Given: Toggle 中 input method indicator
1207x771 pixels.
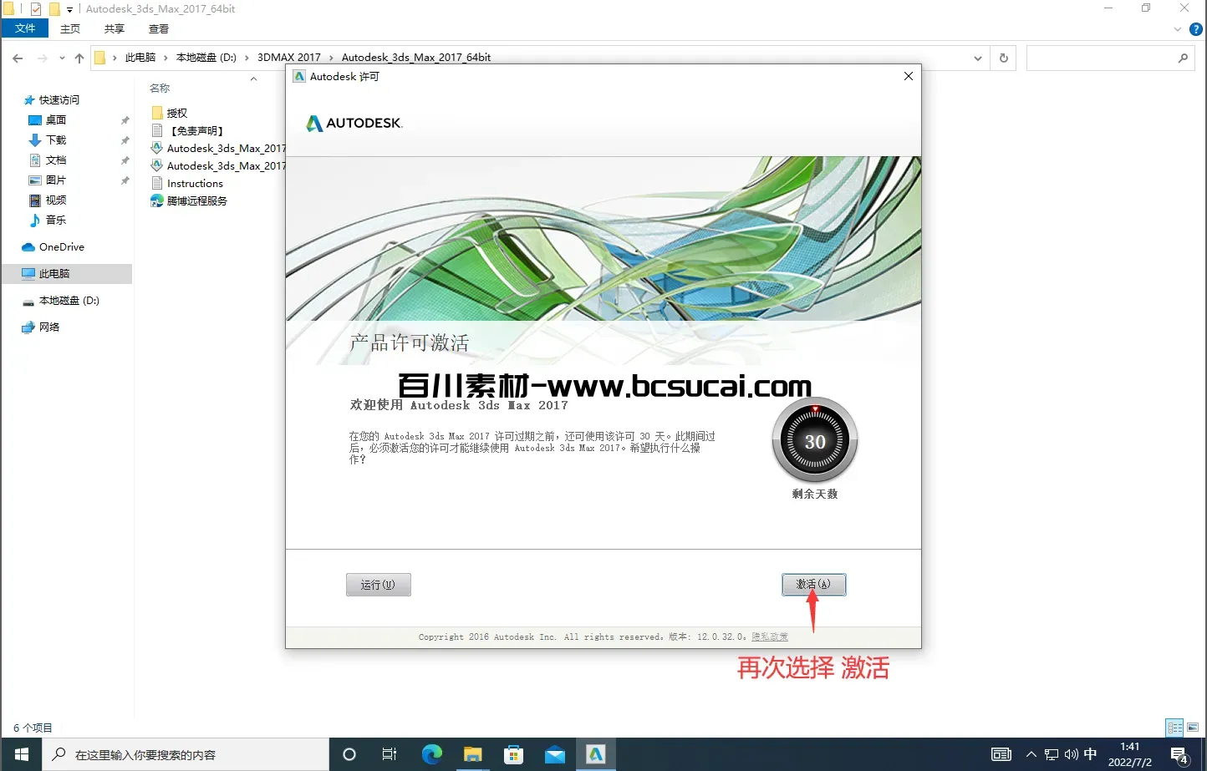Looking at the screenshot, I should [1090, 754].
